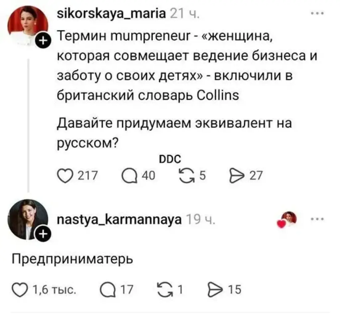340x317 pixels.
Task: View nastya_karmannaya profile picture
Action: tap(27, 219)
